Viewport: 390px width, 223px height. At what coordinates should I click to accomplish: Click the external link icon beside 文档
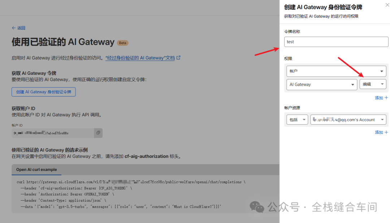178,58
